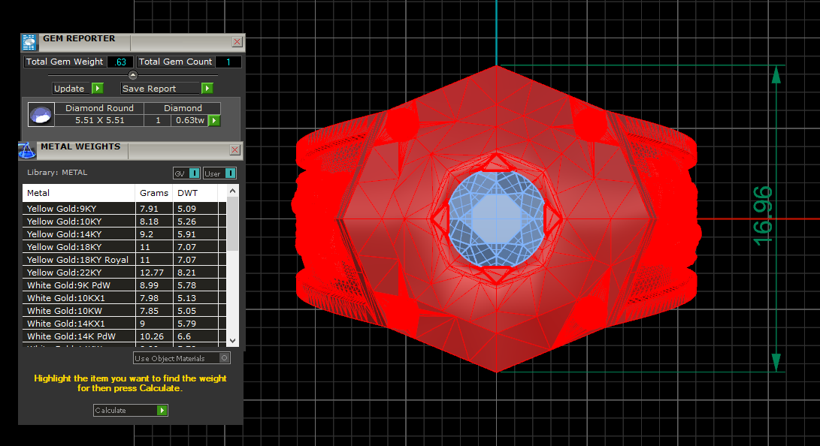Collapse Gem Reporter using round arrow handle
The width and height of the screenshot is (820, 446).
[x=133, y=75]
